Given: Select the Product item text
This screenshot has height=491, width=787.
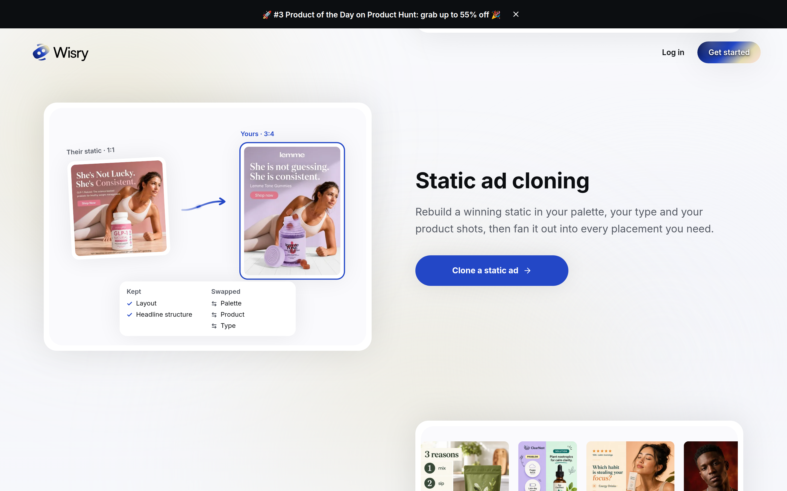Looking at the screenshot, I should tap(232, 314).
